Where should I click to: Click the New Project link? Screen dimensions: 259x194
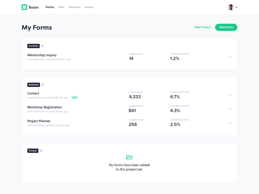click(203, 27)
